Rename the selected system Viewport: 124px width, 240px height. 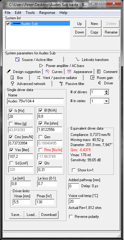click(111, 32)
